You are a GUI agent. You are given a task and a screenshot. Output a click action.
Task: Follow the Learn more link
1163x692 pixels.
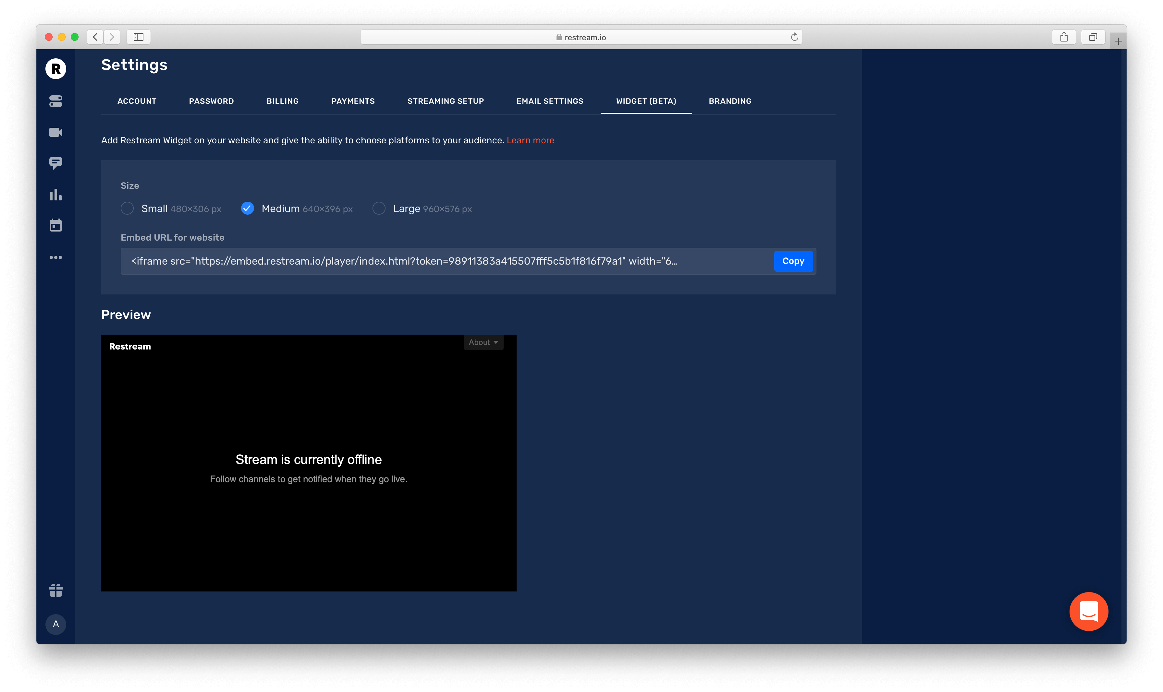pyautogui.click(x=530, y=140)
